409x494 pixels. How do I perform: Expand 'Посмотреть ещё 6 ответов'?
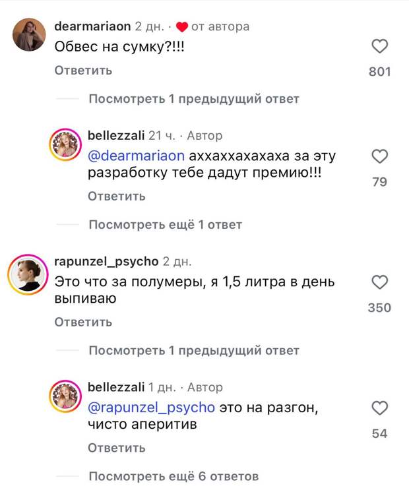click(x=173, y=476)
